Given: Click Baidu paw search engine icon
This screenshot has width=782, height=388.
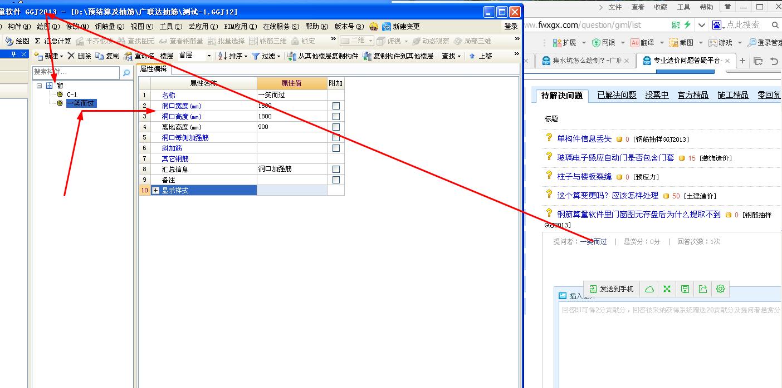Looking at the screenshot, I should click(716, 25).
